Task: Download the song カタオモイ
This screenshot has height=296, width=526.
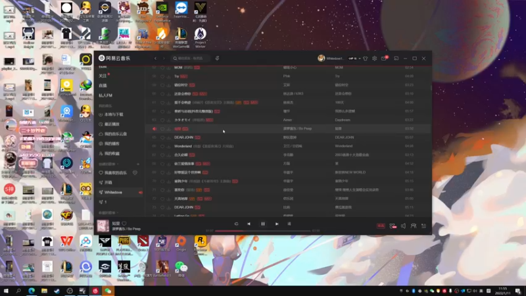Action: [x=169, y=120]
